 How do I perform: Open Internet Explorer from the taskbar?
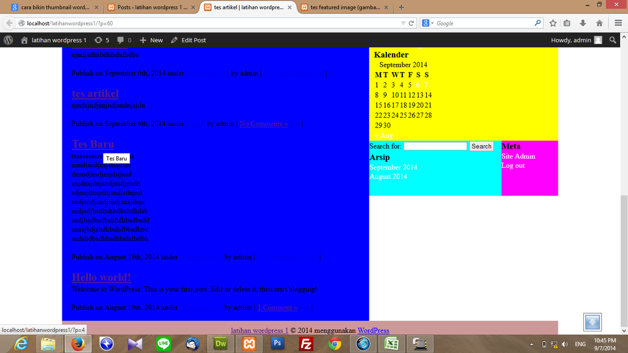pos(21,344)
